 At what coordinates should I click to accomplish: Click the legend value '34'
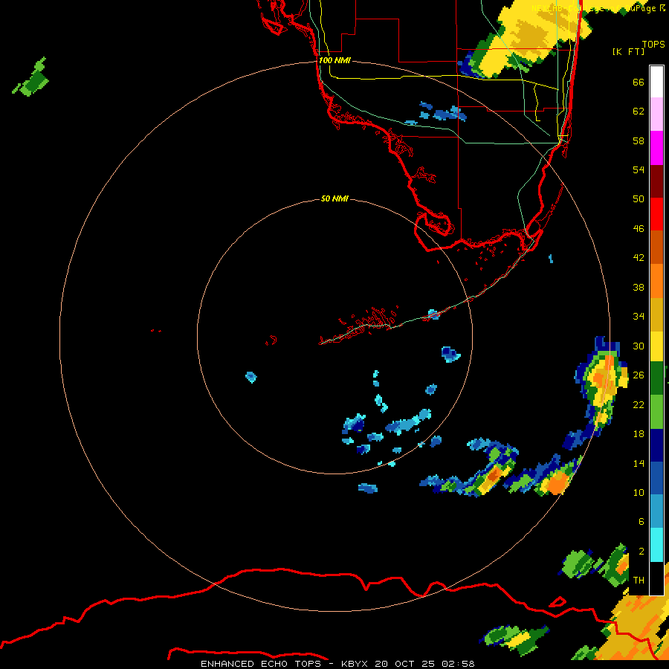[639, 317]
